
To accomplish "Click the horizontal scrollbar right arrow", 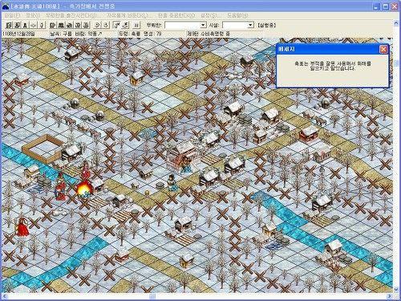I will coord(390,296).
